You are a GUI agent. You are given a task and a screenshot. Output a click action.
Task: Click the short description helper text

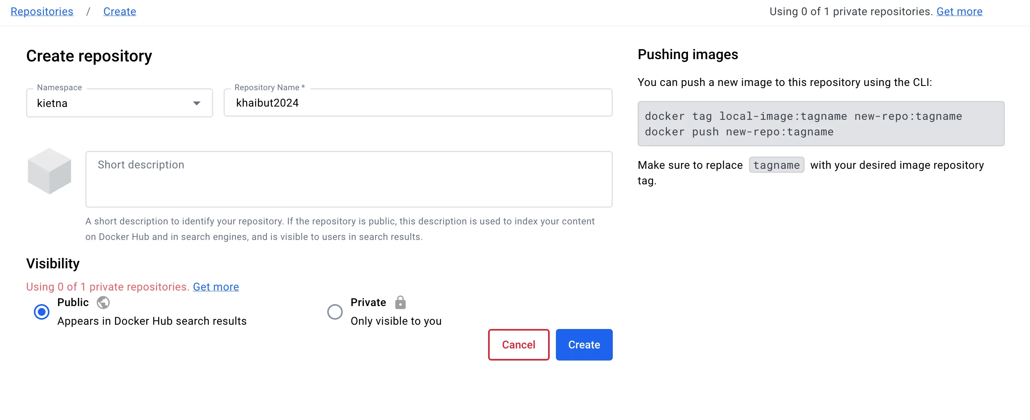[340, 229]
